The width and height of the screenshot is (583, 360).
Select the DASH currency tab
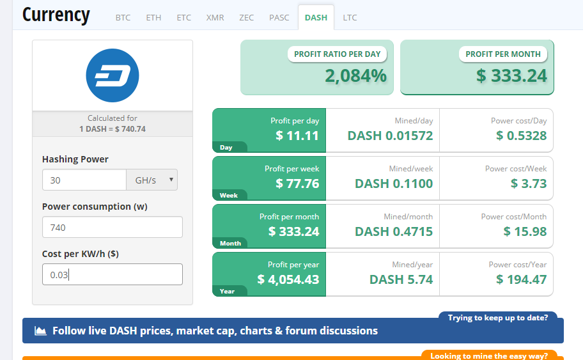pyautogui.click(x=316, y=17)
